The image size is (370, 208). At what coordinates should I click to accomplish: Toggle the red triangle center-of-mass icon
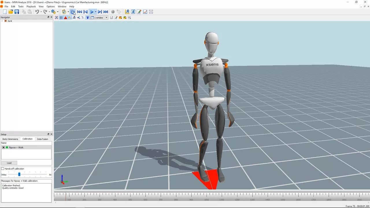click(66, 18)
